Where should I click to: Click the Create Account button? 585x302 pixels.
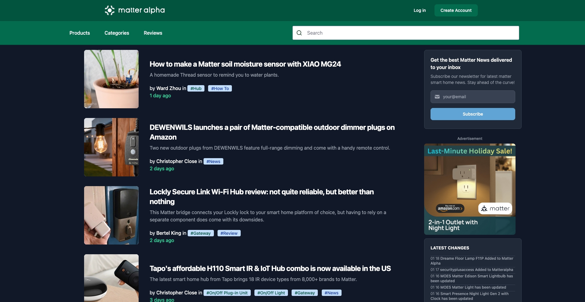click(x=456, y=10)
